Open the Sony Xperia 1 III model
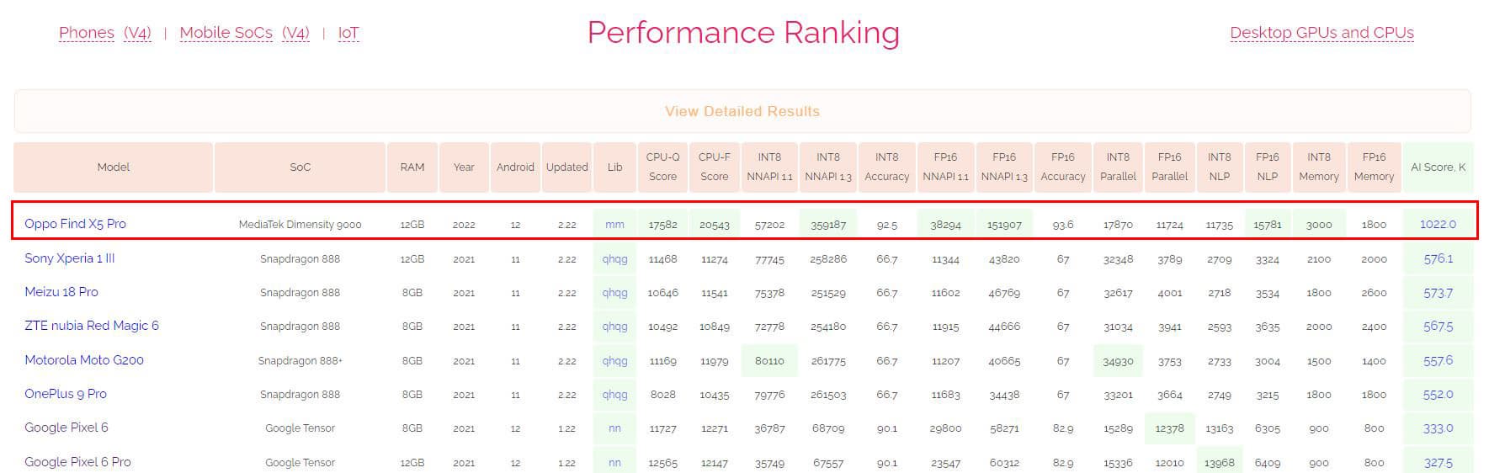 (x=69, y=258)
